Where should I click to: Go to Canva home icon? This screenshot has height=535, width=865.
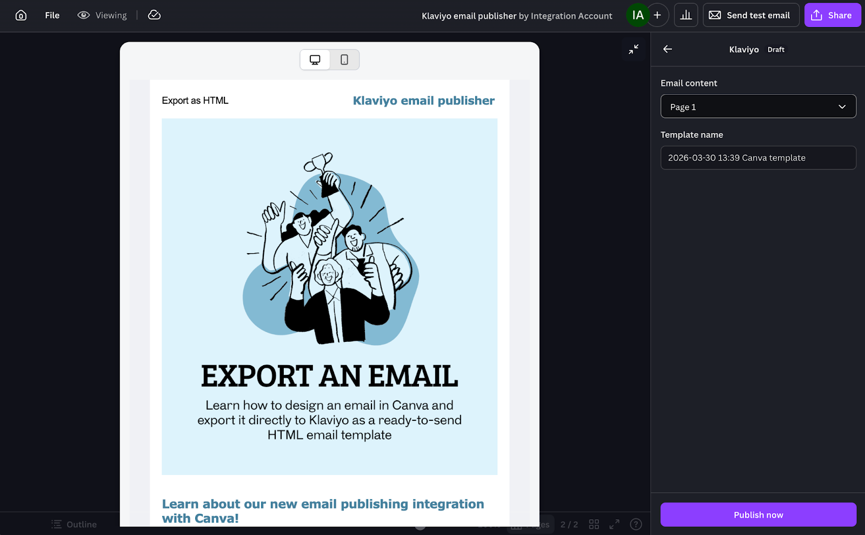21,15
